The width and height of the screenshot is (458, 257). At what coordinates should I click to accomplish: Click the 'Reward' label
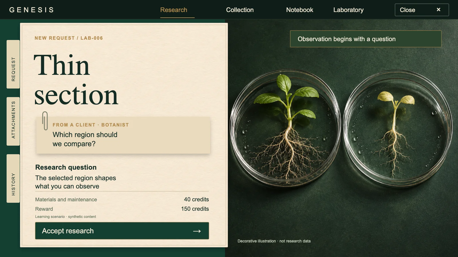tap(44, 209)
